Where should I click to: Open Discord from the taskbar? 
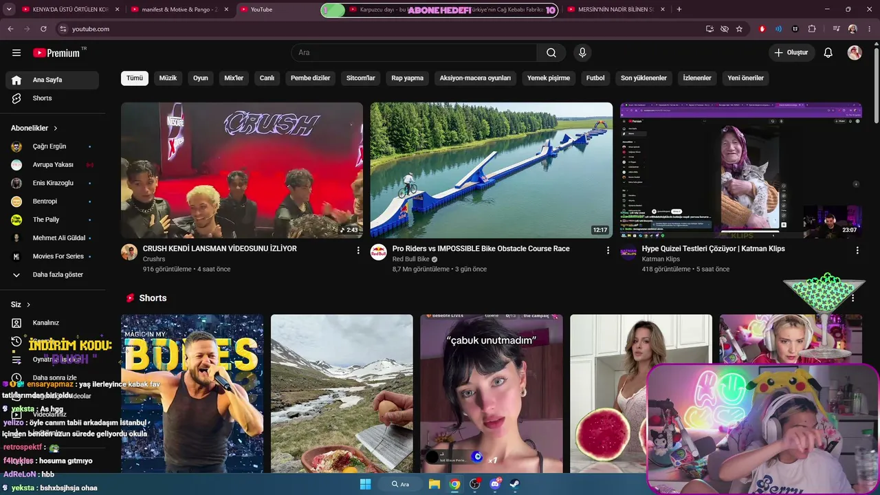point(495,484)
